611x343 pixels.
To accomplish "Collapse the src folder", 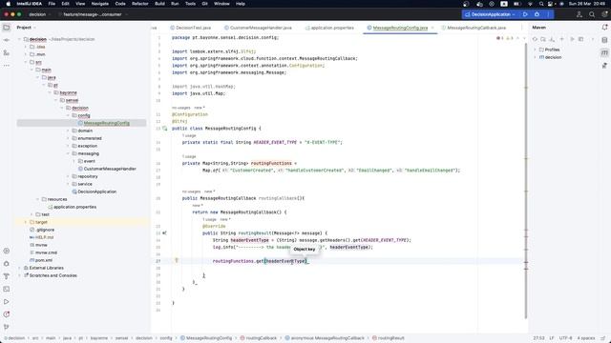I will (26, 62).
